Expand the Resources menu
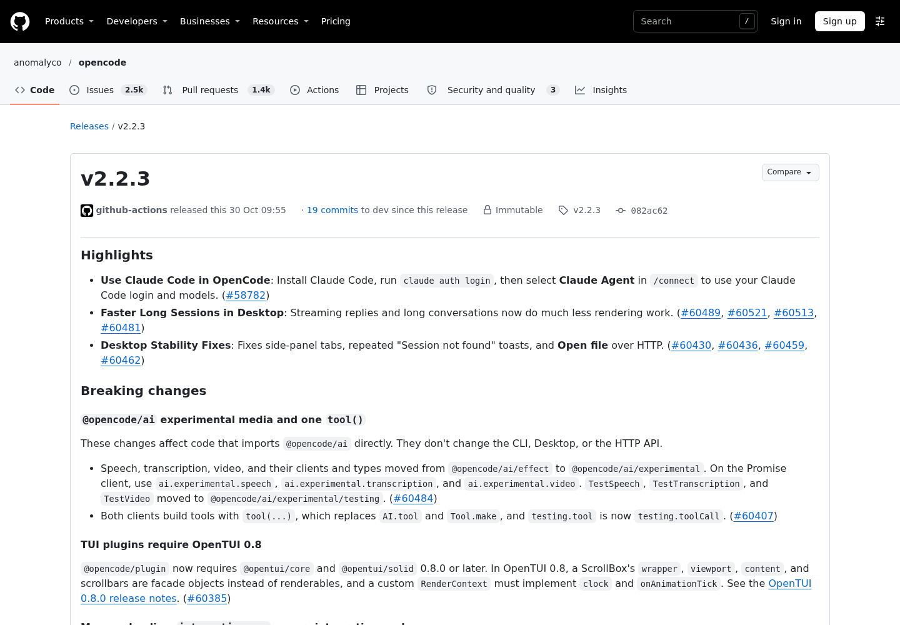This screenshot has width=900, height=625. [281, 21]
